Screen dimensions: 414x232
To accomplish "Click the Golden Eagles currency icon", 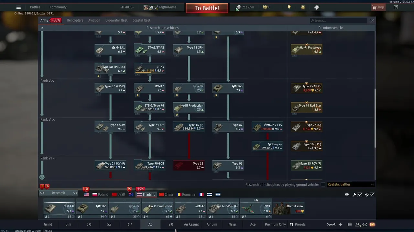I will tap(266, 7).
